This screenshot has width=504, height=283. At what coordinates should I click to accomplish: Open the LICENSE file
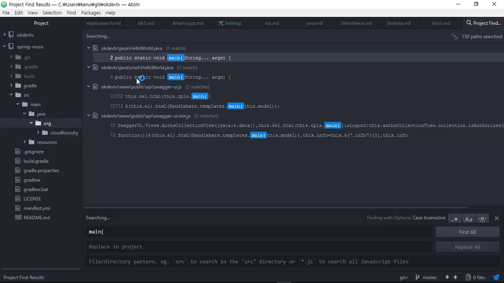coord(32,199)
